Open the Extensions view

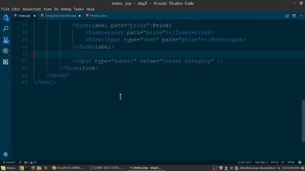pyautogui.click(x=6, y=62)
